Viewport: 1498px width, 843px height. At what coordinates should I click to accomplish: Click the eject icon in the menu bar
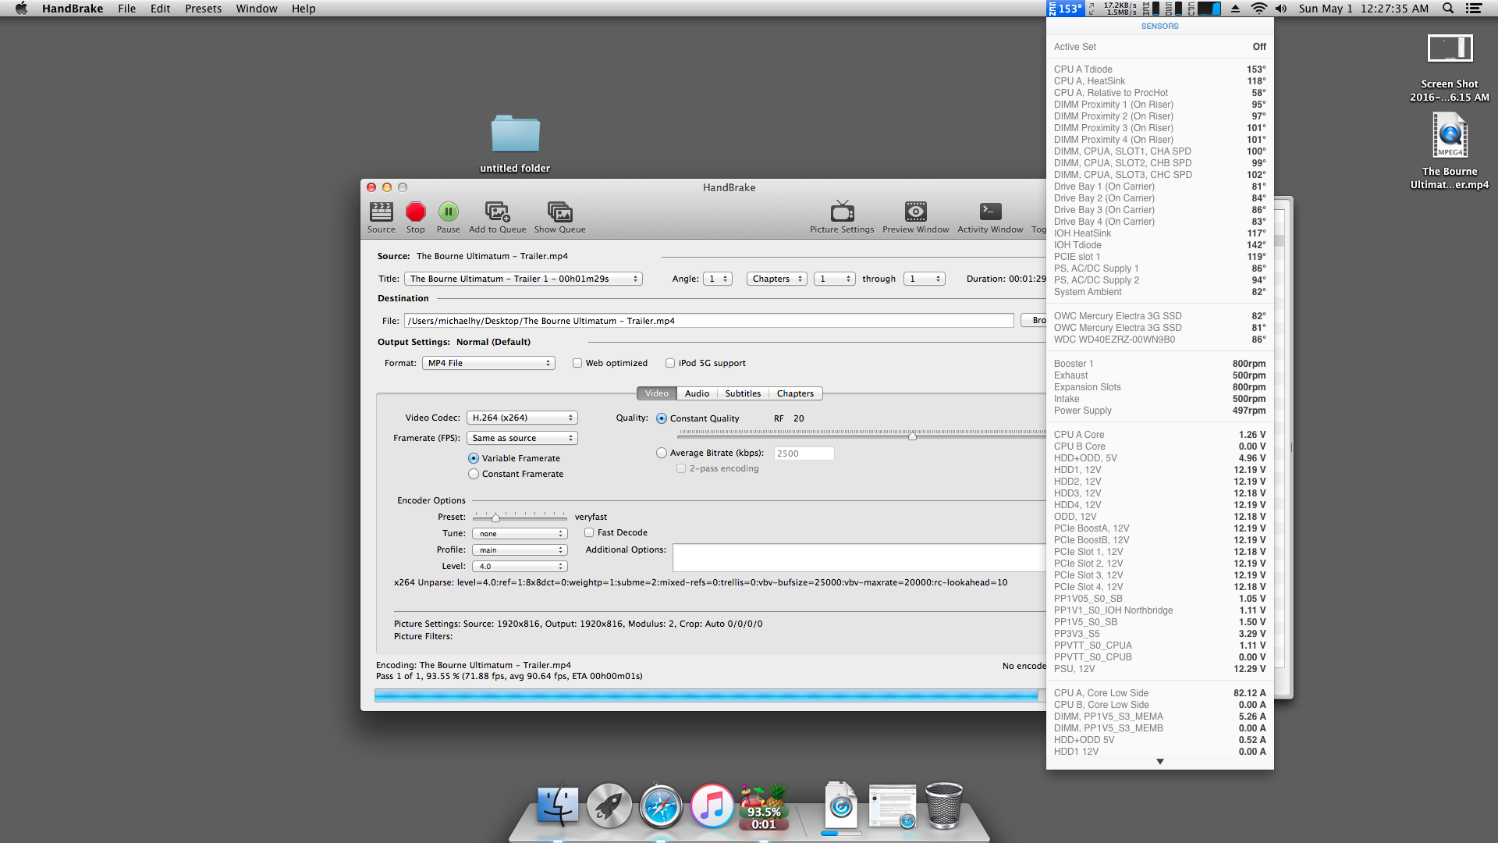point(1235,9)
